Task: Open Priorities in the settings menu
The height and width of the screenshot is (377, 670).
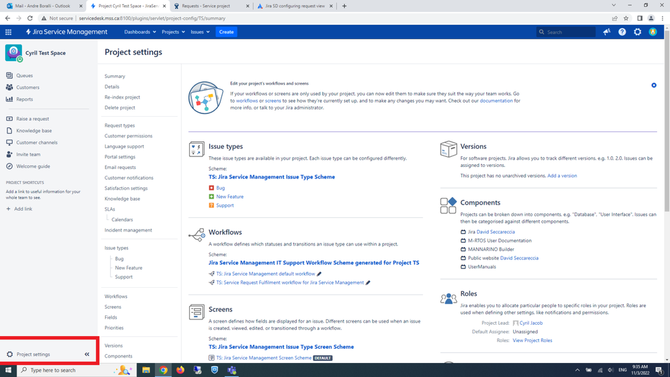Action: (x=114, y=328)
